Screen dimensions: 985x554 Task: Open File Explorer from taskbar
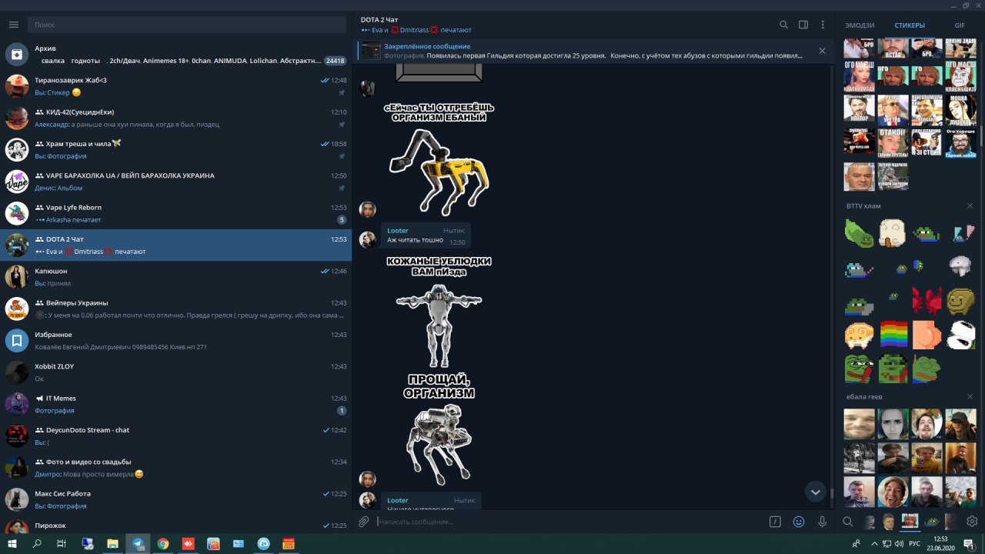tap(112, 543)
